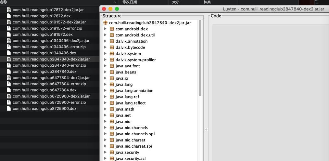Click the splitter handle between Structure and Code

[x=206, y=129]
